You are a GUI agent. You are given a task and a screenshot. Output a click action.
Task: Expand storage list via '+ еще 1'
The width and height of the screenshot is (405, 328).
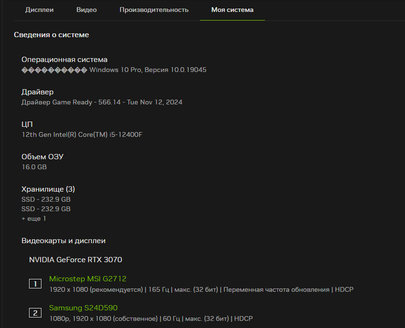(x=33, y=218)
